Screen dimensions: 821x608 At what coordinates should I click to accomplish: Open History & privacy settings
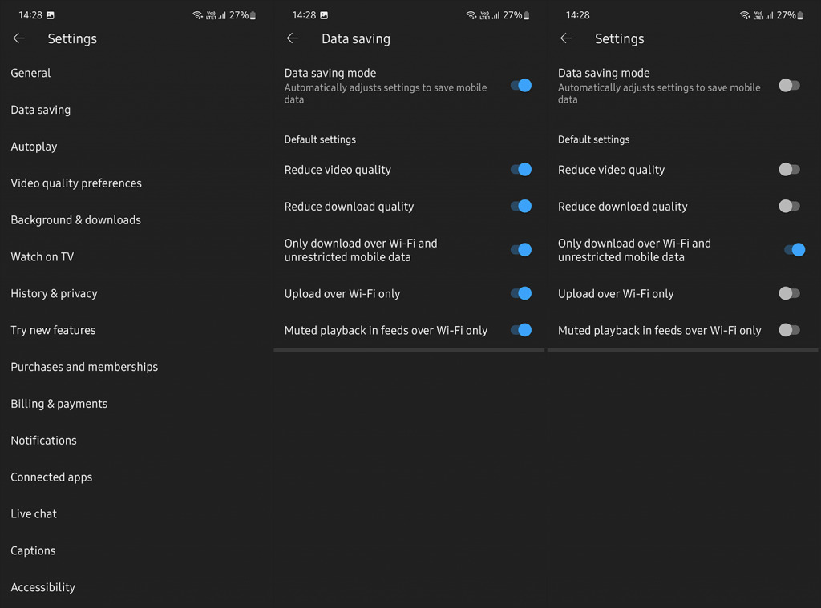(54, 294)
